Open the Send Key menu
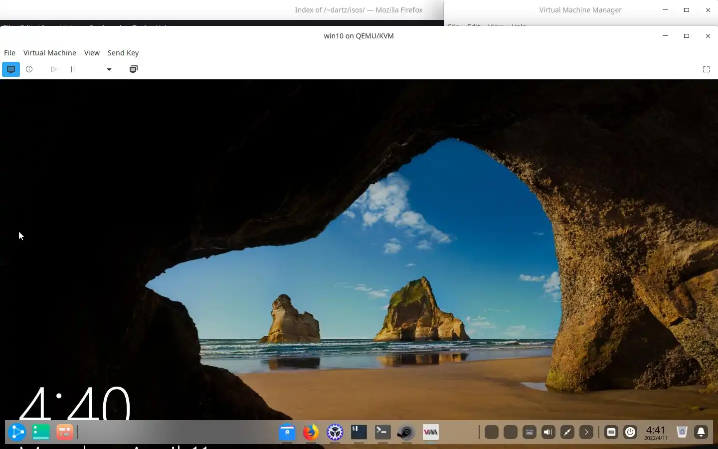The height and width of the screenshot is (449, 718). click(123, 53)
